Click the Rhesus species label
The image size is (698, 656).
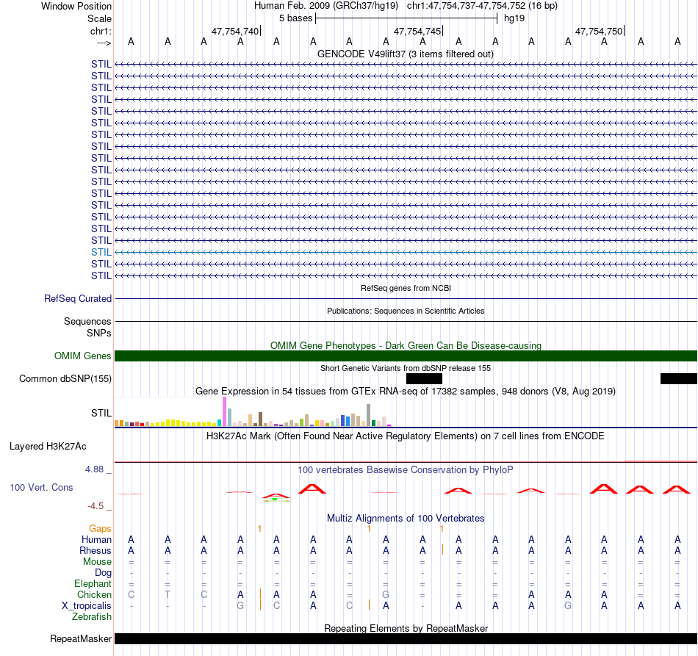[96, 550]
